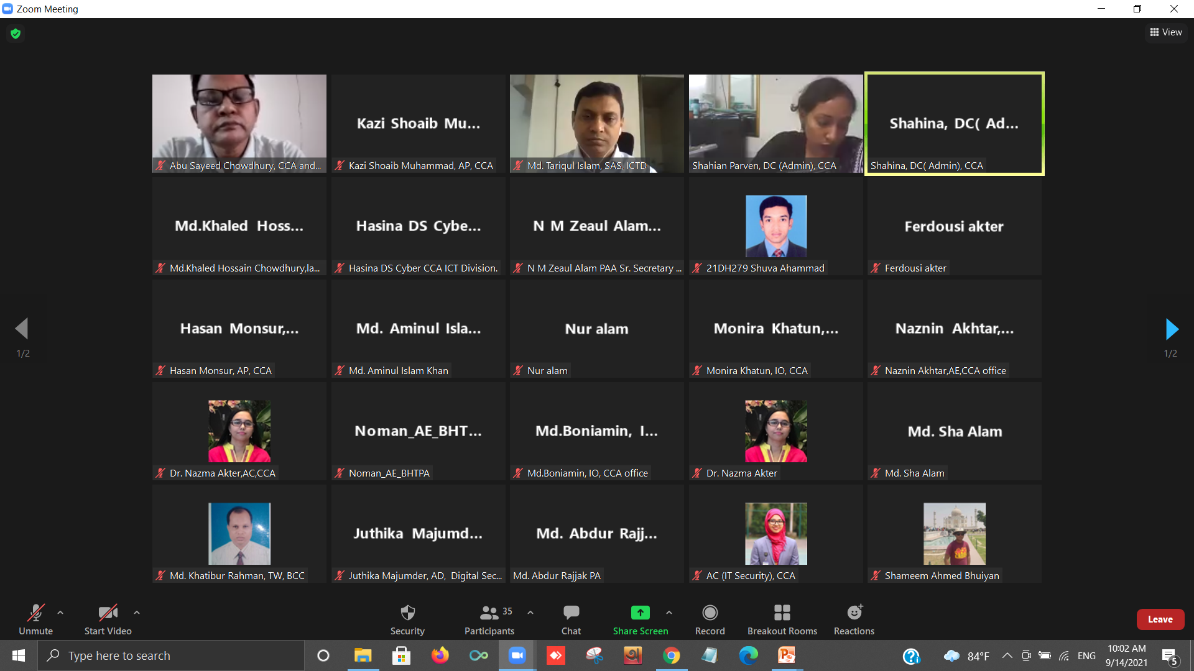This screenshot has height=671, width=1194.
Task: Click 'Monira Khatun, IO, CCA' name label
Action: (x=757, y=370)
